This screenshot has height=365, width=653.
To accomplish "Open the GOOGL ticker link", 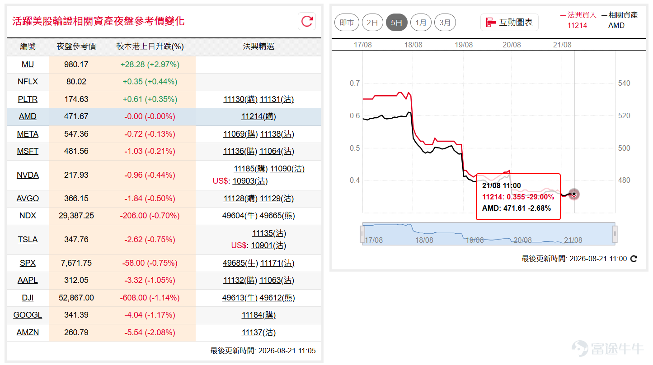I will (28, 315).
